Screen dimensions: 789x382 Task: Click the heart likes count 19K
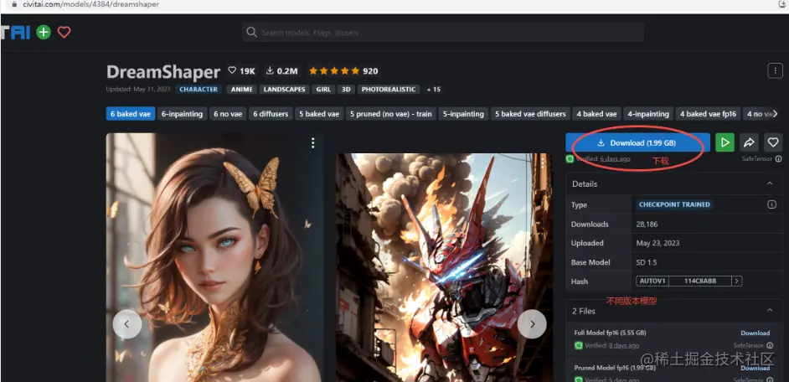tap(241, 71)
